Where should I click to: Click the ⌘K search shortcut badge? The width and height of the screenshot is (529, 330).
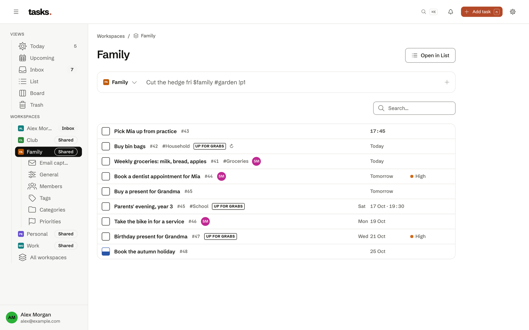pos(433,12)
